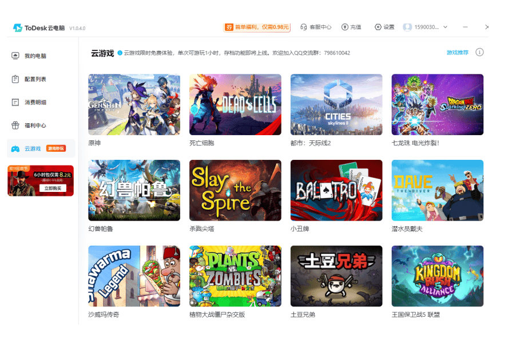The width and height of the screenshot is (516, 350).
Task: Click 立即购买 on promo banner
Action: [x=53, y=188]
